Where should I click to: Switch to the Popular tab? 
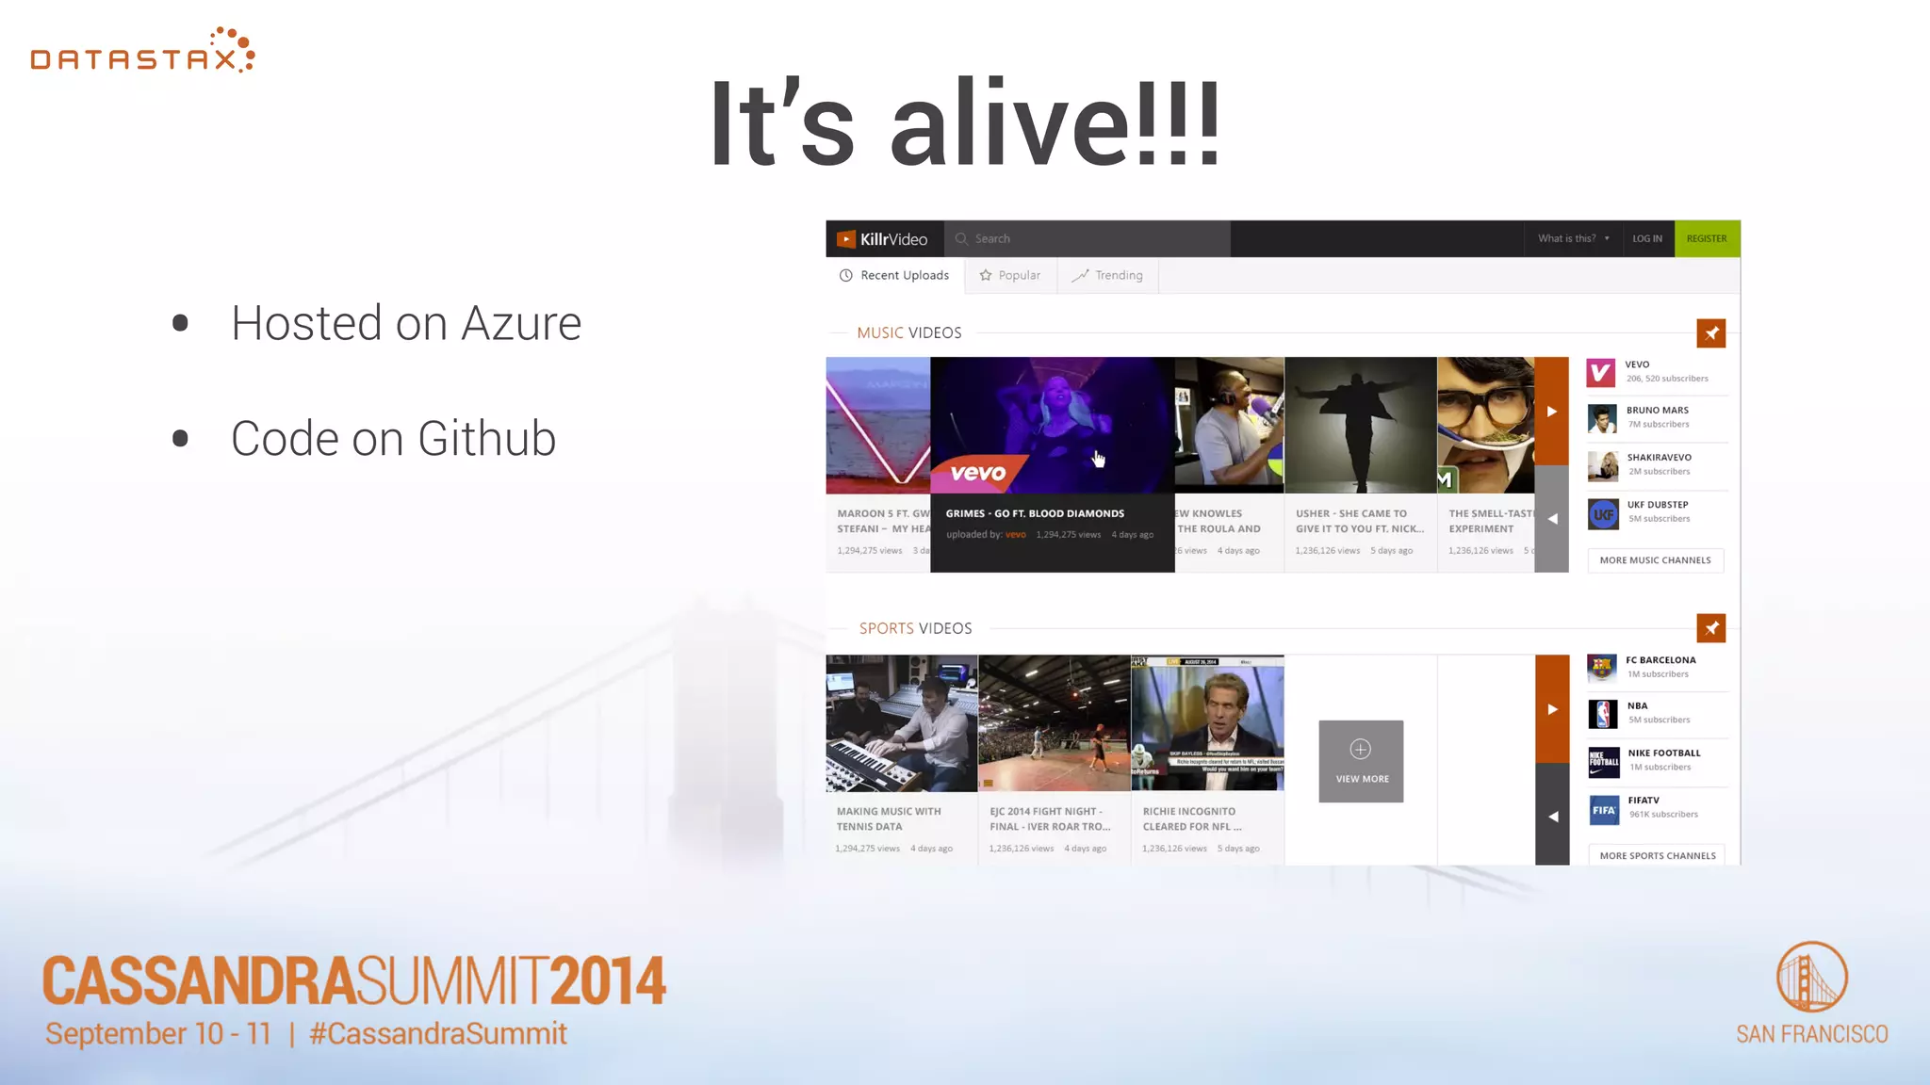point(1009,276)
